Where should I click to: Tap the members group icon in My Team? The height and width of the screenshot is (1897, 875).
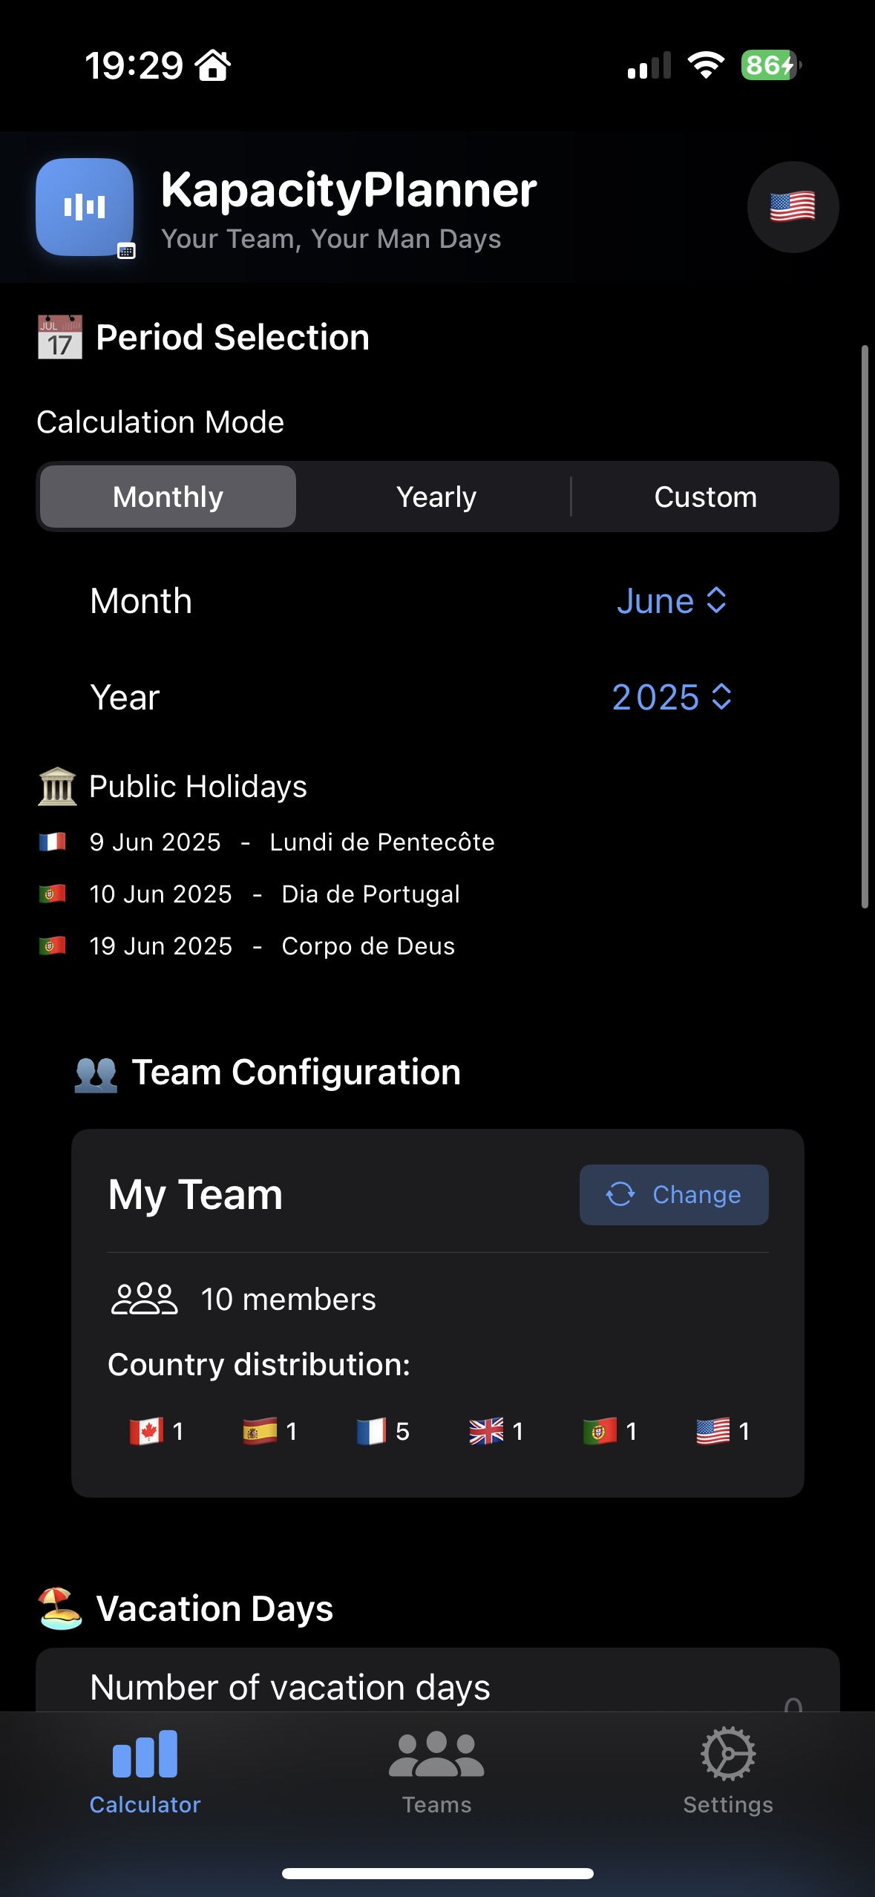click(x=144, y=1299)
